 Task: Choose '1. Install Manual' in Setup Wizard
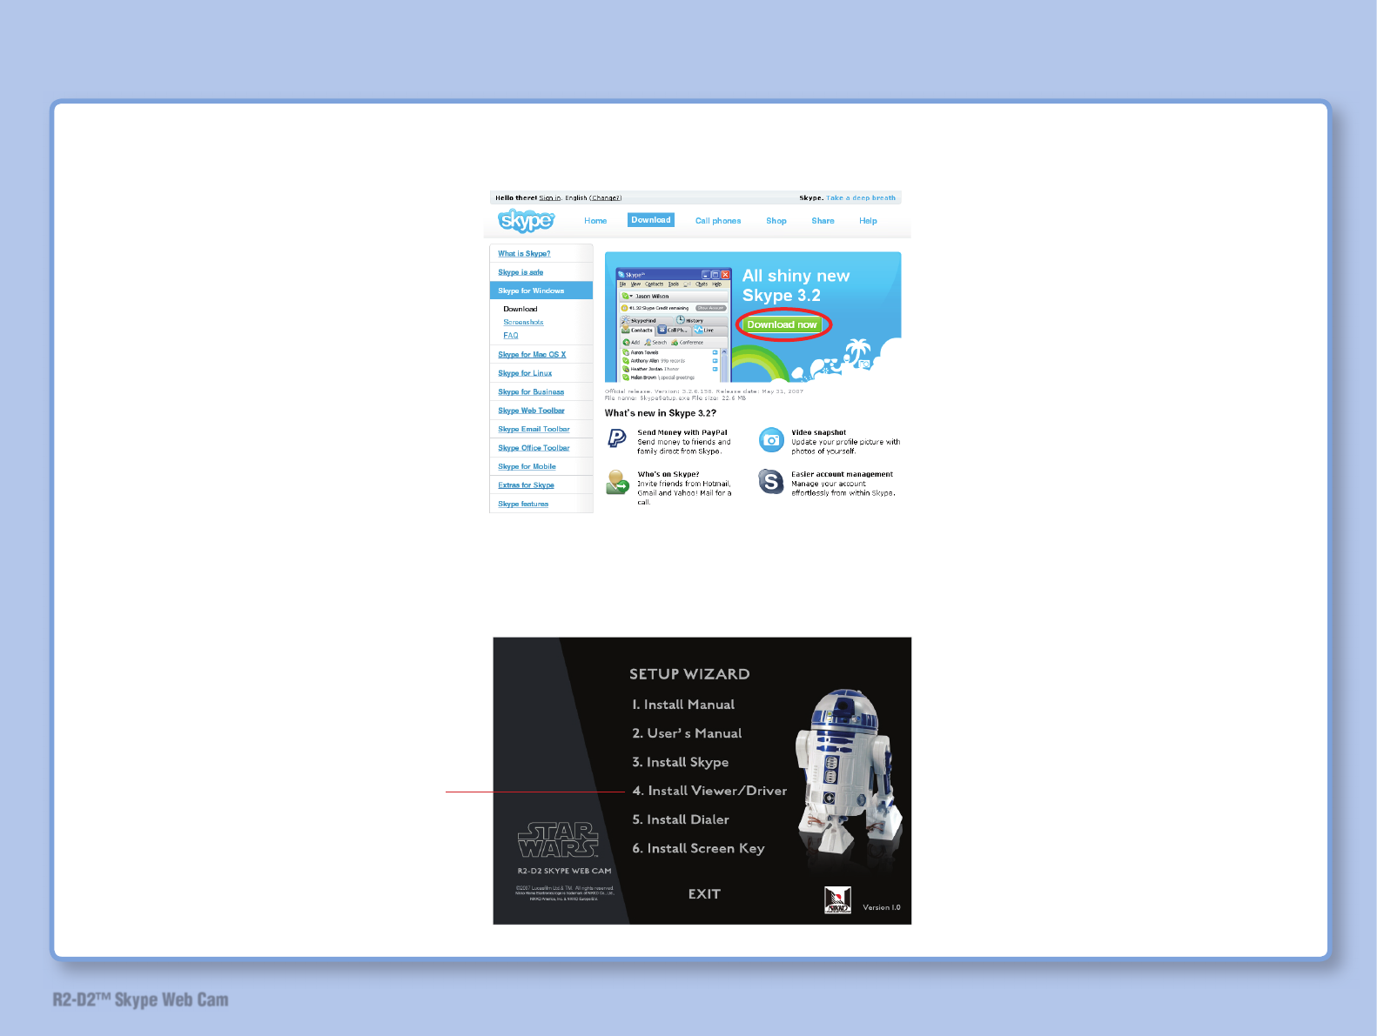click(x=683, y=705)
